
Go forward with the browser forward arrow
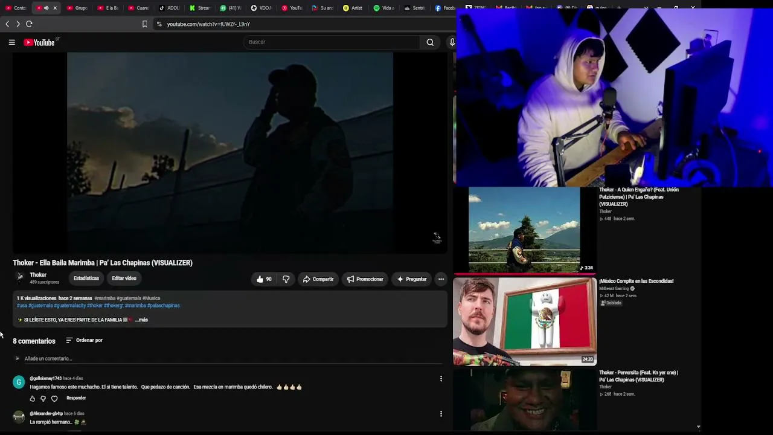(x=18, y=24)
